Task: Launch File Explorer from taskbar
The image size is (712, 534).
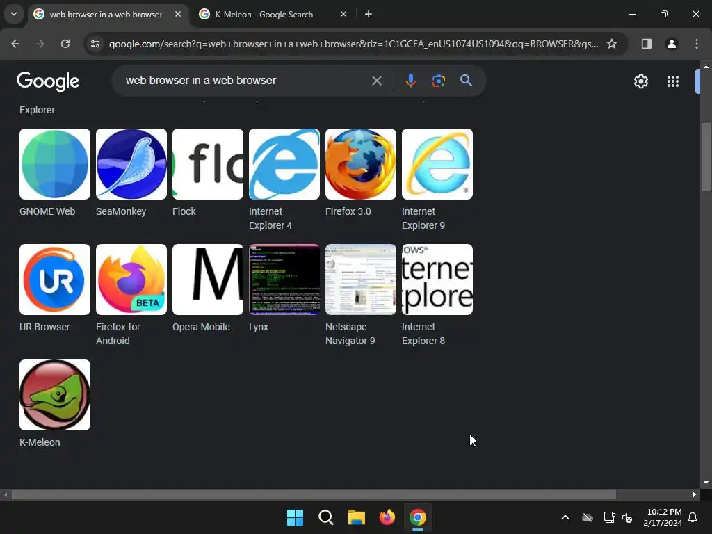Action: (x=357, y=517)
